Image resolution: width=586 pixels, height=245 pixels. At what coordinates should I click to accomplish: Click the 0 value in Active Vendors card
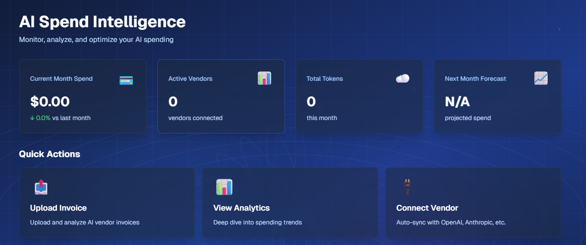click(x=173, y=102)
